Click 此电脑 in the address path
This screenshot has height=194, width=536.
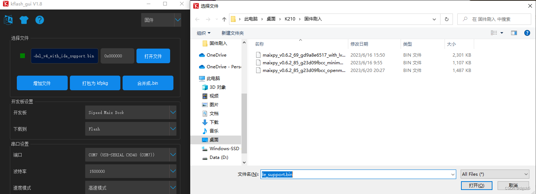(251, 19)
